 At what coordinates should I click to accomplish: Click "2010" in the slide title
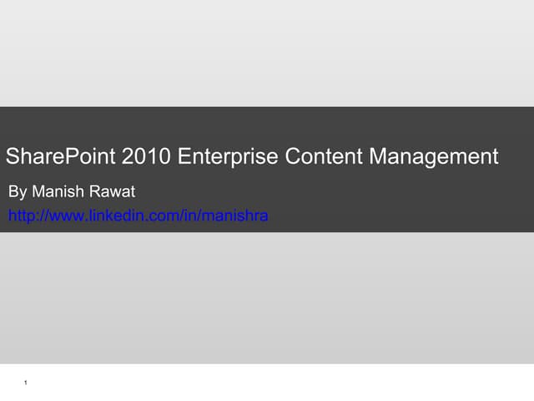147,156
